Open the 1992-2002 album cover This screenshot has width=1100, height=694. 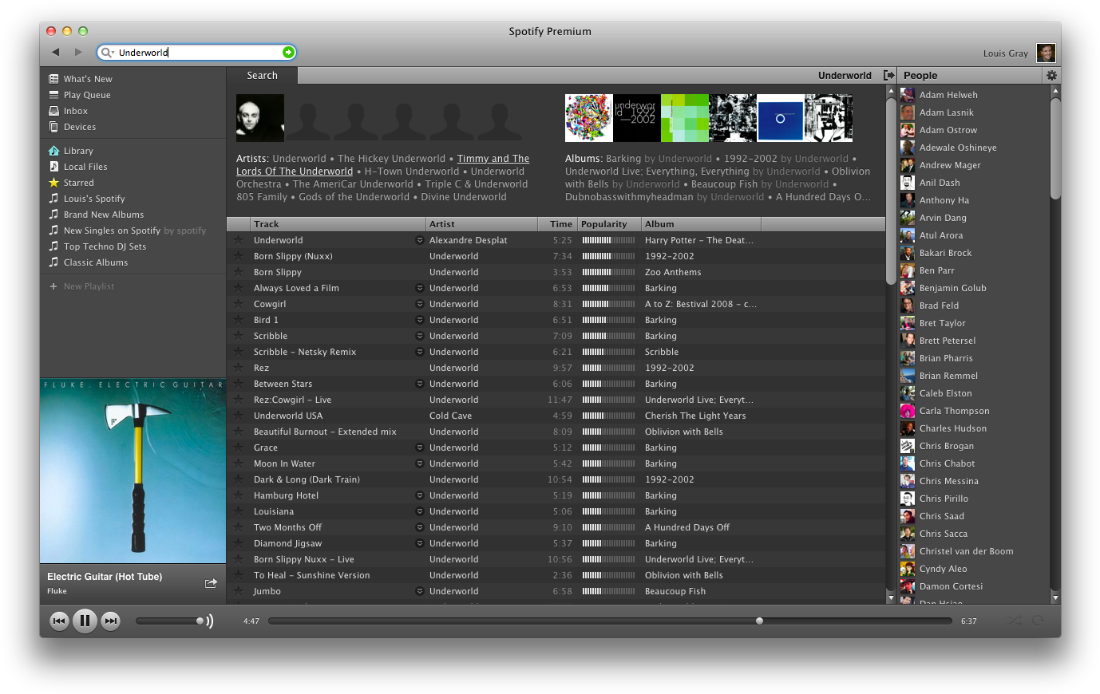point(637,118)
